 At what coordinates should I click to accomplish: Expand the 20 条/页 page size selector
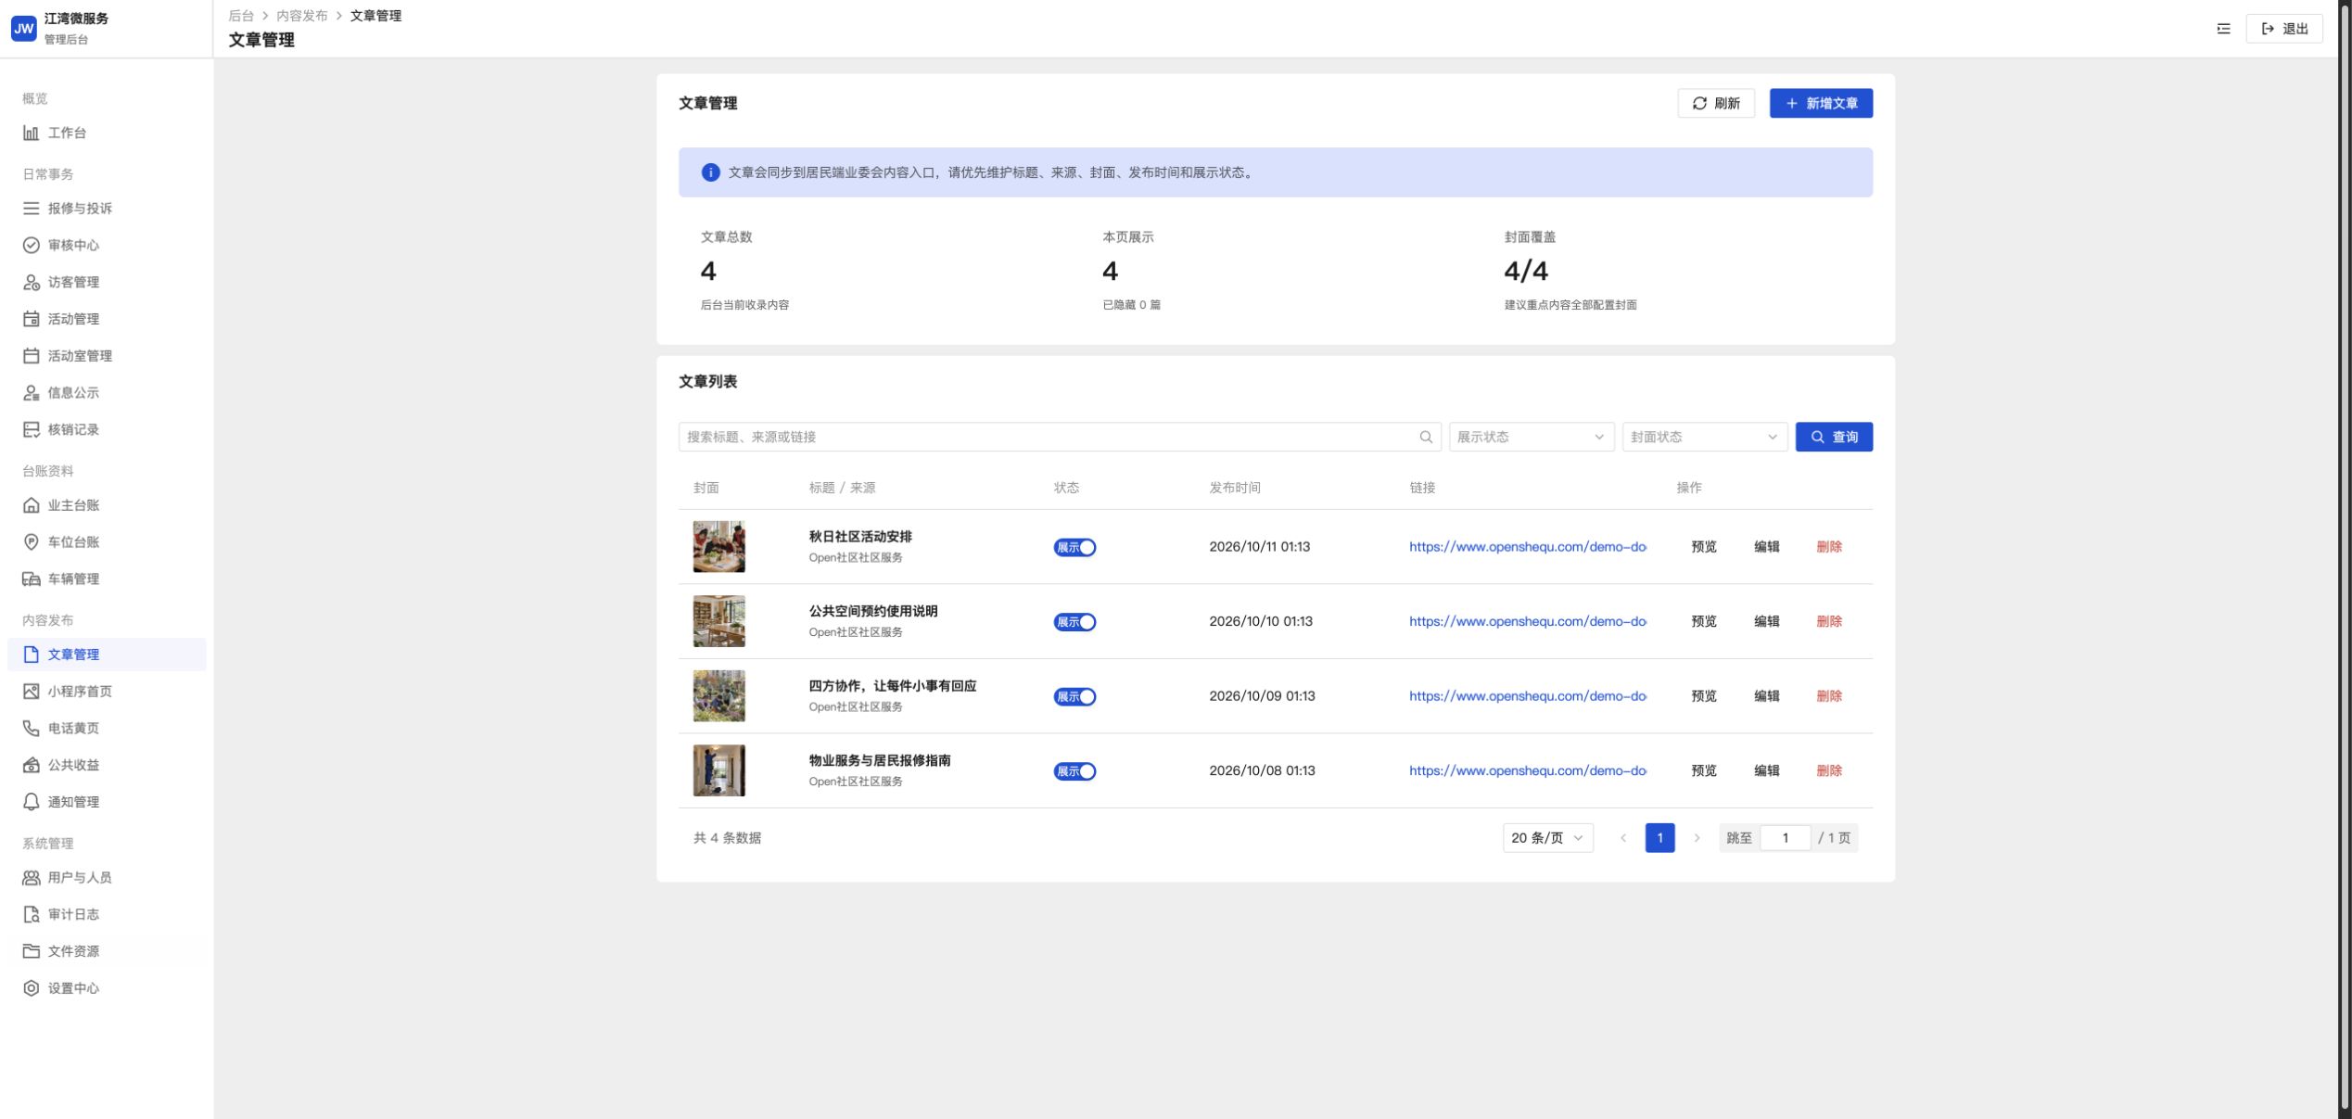pos(1547,838)
